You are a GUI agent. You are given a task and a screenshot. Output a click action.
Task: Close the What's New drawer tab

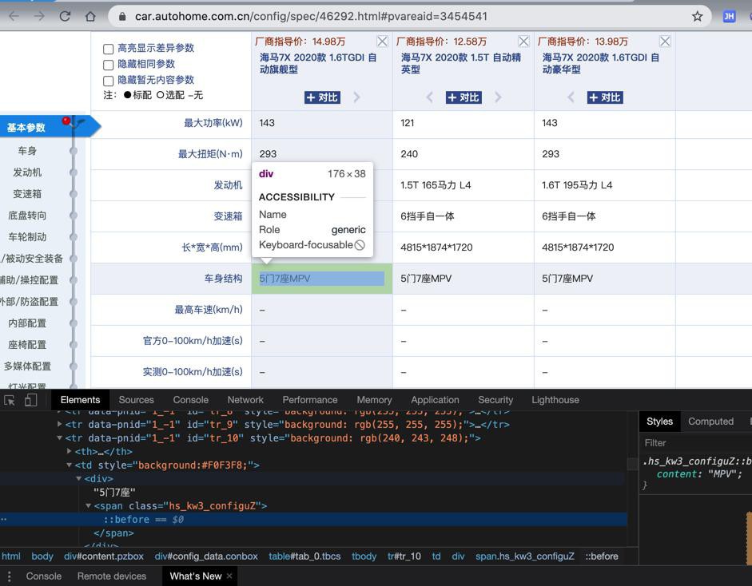point(229,576)
